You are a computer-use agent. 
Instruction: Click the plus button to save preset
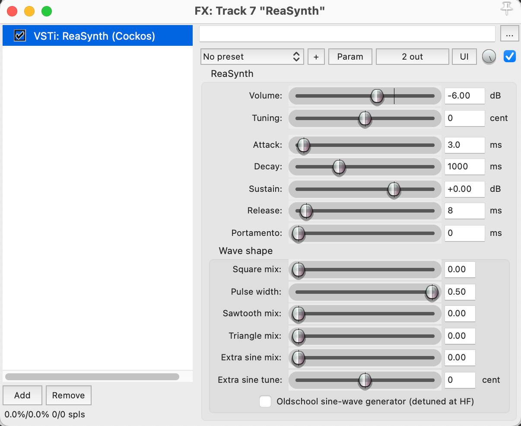(x=316, y=57)
